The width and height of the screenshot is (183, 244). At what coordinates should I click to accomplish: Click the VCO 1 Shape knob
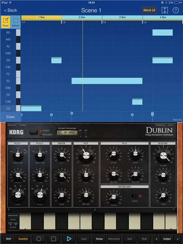[x=18, y=175]
